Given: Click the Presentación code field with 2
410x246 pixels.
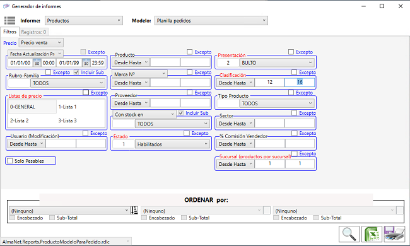Looking at the screenshot, I should coord(228,62).
